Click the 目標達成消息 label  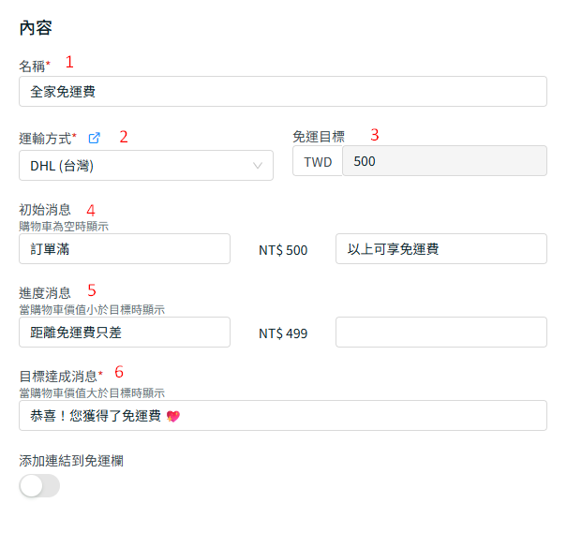point(58,376)
